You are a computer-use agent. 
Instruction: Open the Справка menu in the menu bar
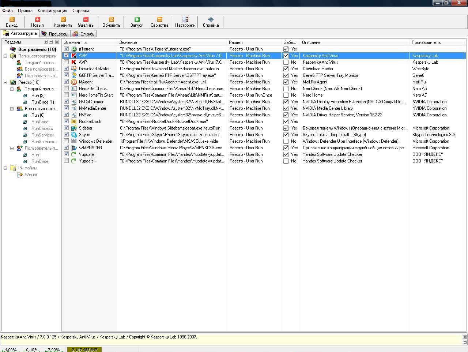coord(81,11)
